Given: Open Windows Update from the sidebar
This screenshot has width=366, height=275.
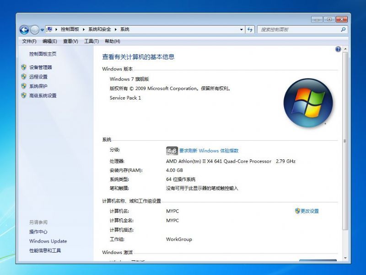Looking at the screenshot, I should click(x=48, y=241).
